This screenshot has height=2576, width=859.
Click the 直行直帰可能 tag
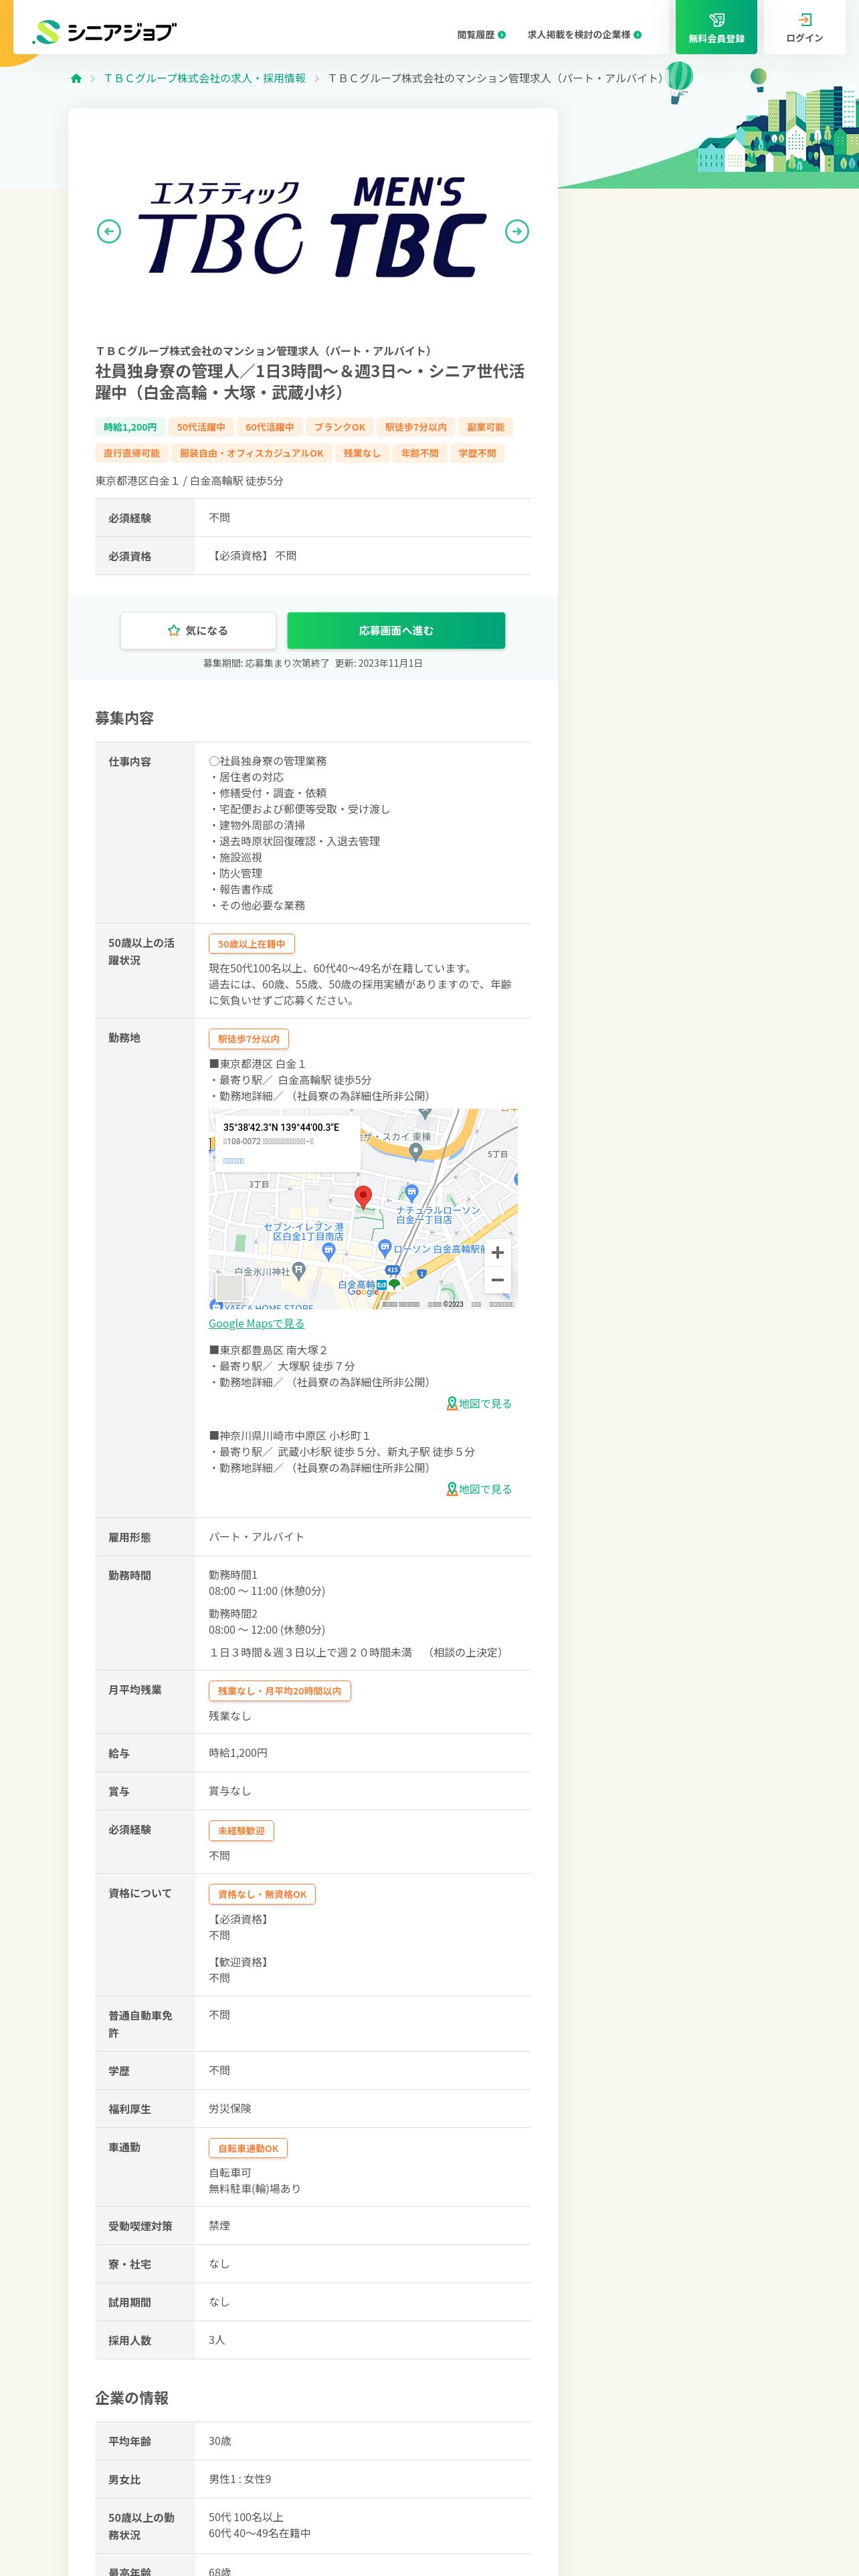click(x=132, y=453)
